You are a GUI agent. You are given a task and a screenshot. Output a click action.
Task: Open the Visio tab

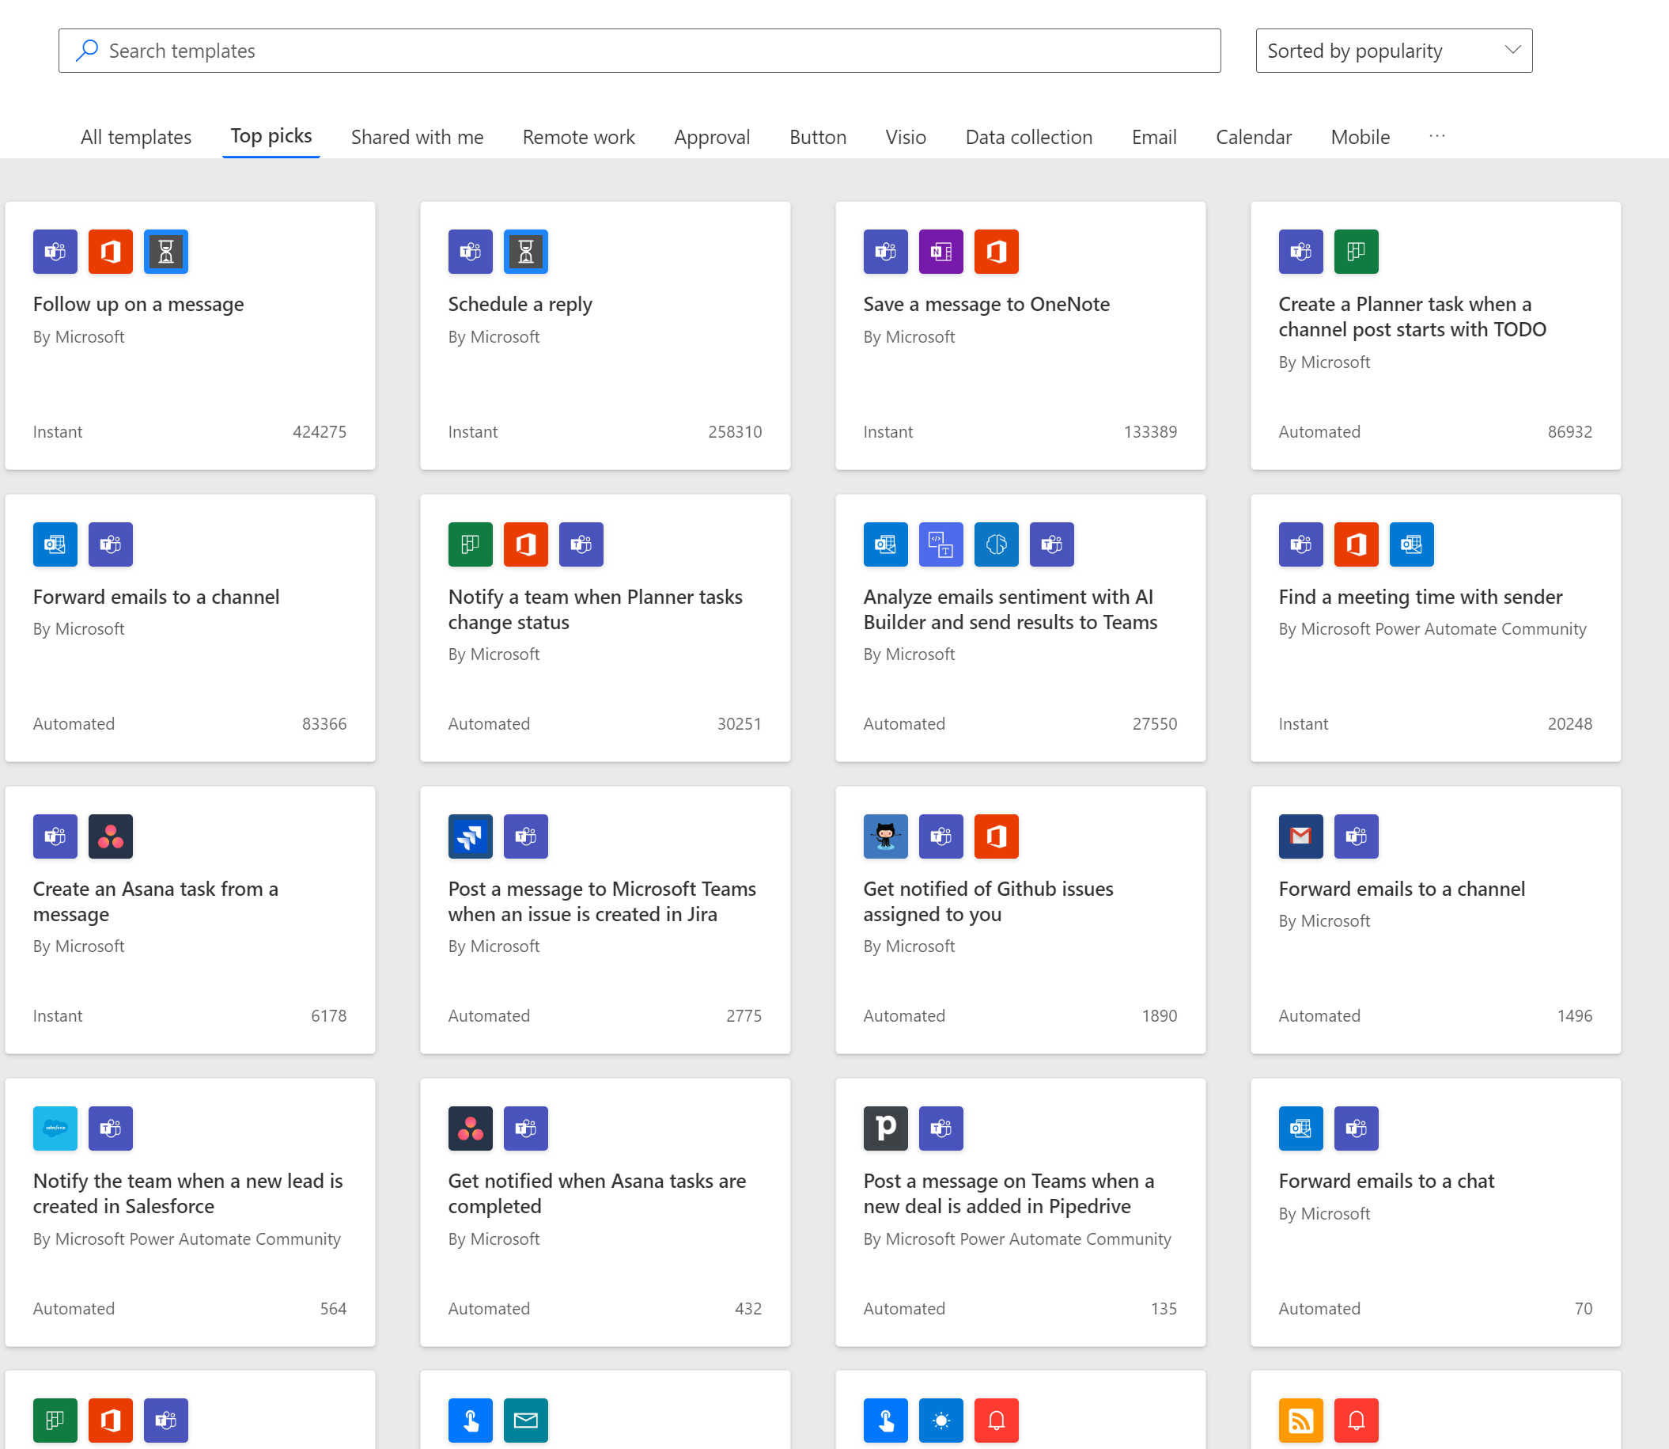905,137
